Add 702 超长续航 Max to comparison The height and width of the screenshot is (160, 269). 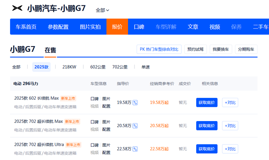click(x=230, y=126)
